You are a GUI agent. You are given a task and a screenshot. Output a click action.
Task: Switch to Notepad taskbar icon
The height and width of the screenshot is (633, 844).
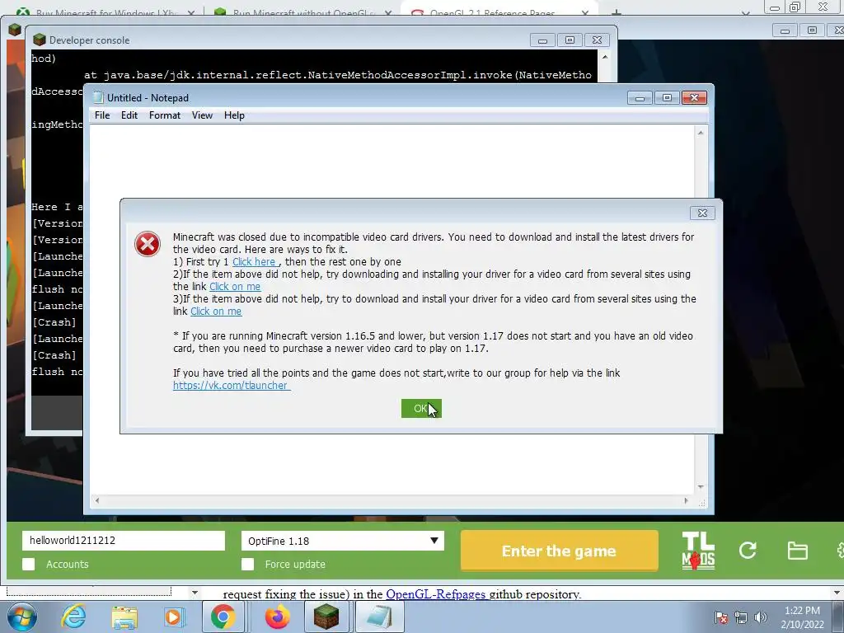point(379,617)
